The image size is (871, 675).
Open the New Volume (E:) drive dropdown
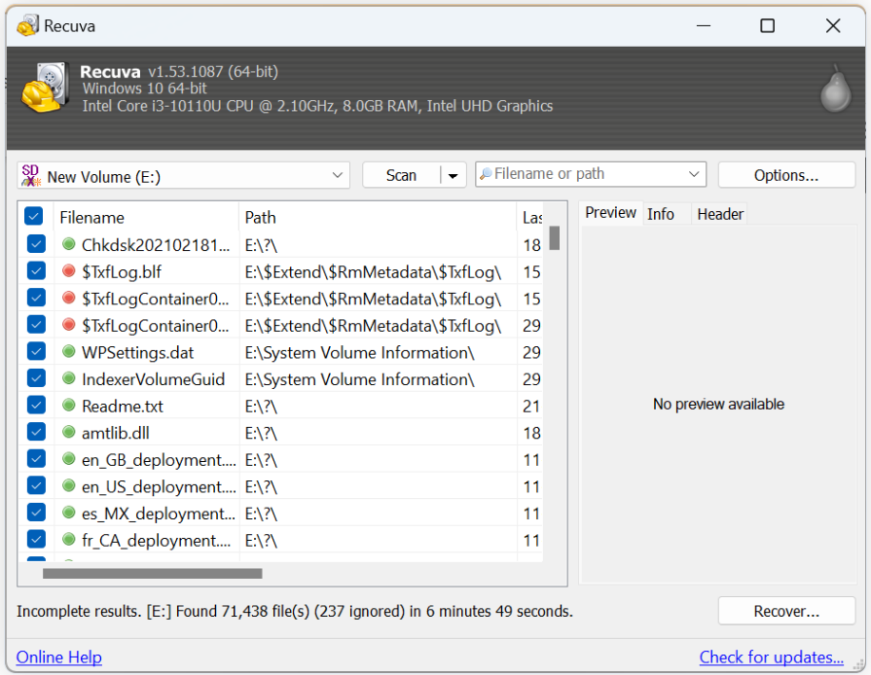[339, 175]
